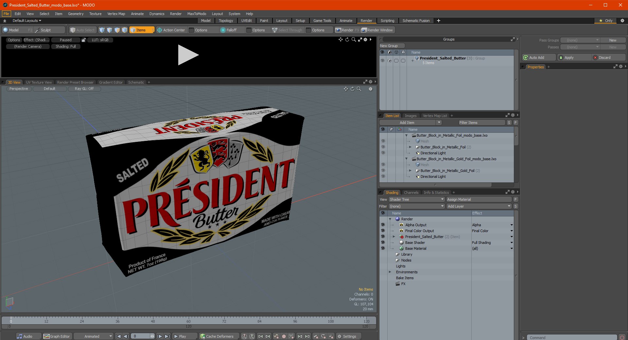Select Edges selection mode icon

pyautogui.click(x=109, y=30)
